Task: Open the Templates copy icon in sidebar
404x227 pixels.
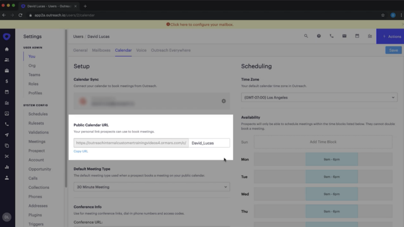Action: pos(7,146)
